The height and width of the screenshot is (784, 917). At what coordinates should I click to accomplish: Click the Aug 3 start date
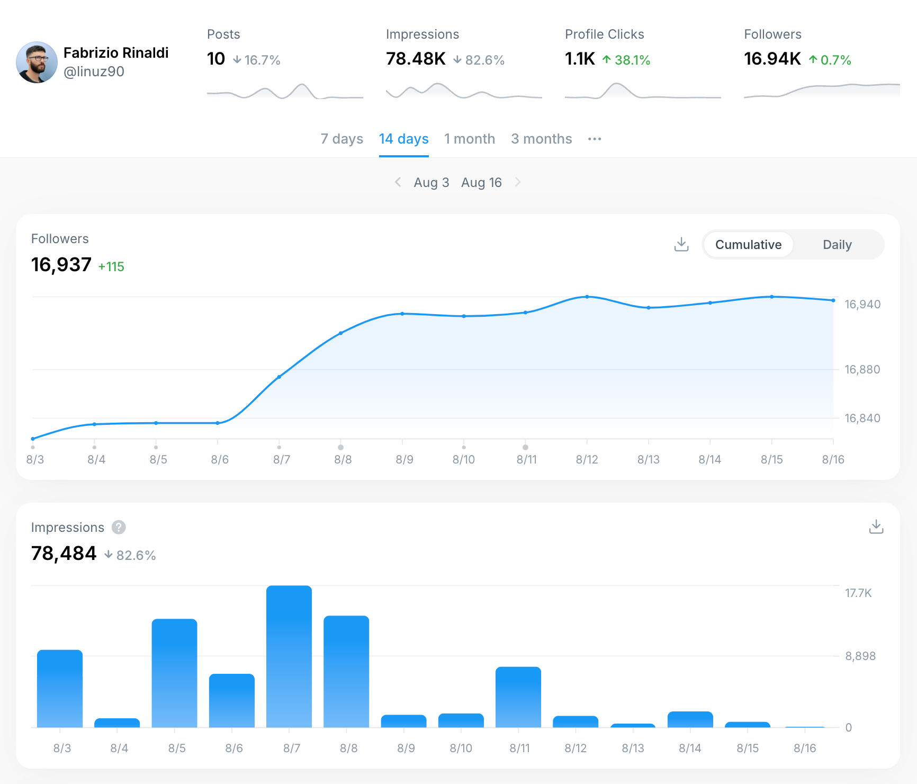click(430, 182)
